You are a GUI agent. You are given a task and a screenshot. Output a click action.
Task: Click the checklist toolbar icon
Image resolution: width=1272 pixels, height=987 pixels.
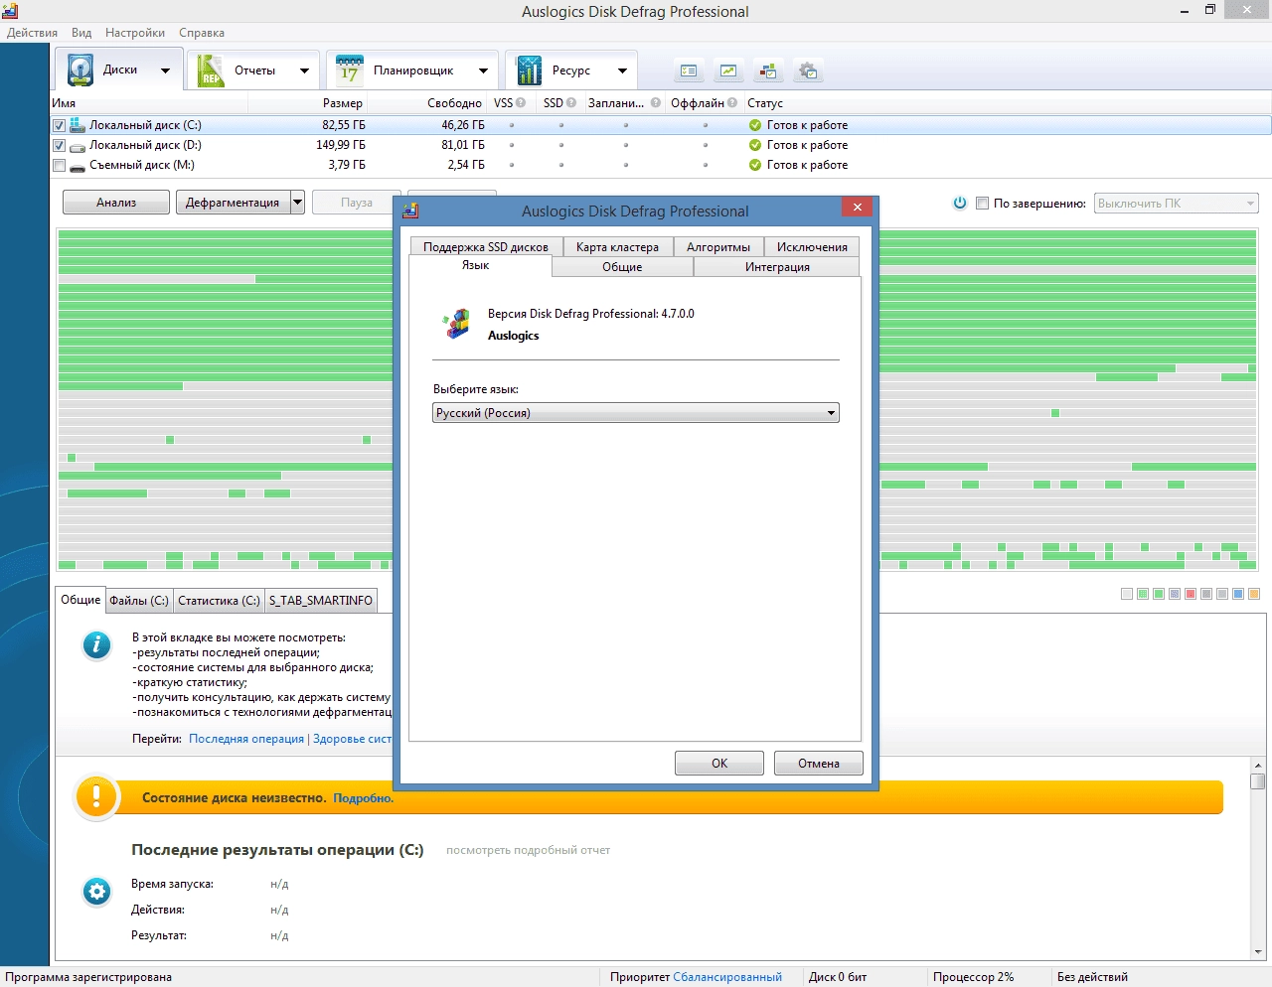pos(689,70)
